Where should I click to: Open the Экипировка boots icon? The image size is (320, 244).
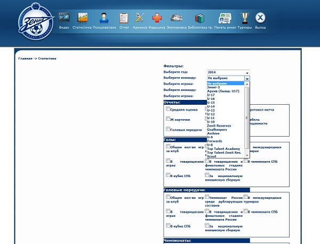click(x=177, y=18)
